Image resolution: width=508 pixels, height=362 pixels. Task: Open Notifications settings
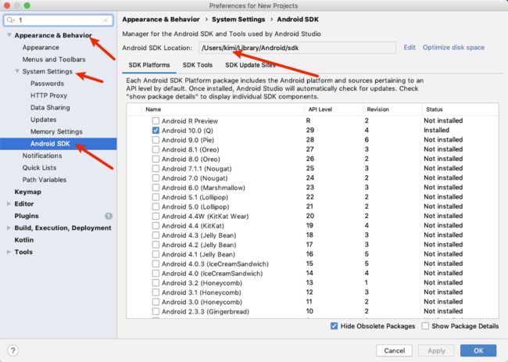pos(42,156)
